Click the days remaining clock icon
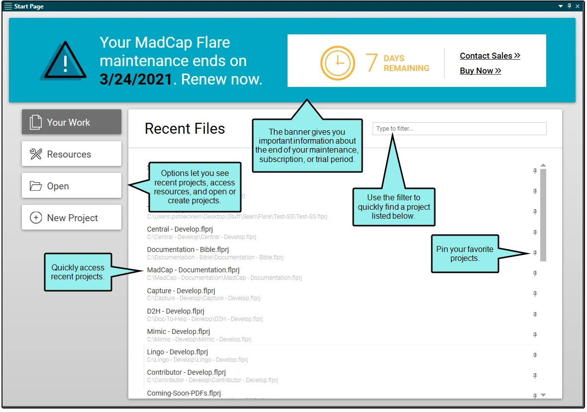Image resolution: width=587 pixels, height=412 pixels. tap(338, 62)
